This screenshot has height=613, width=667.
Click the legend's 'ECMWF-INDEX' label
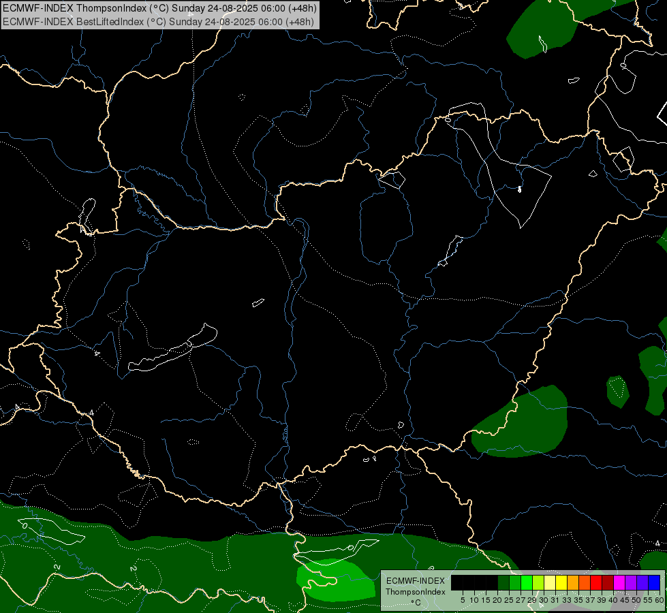(416, 581)
